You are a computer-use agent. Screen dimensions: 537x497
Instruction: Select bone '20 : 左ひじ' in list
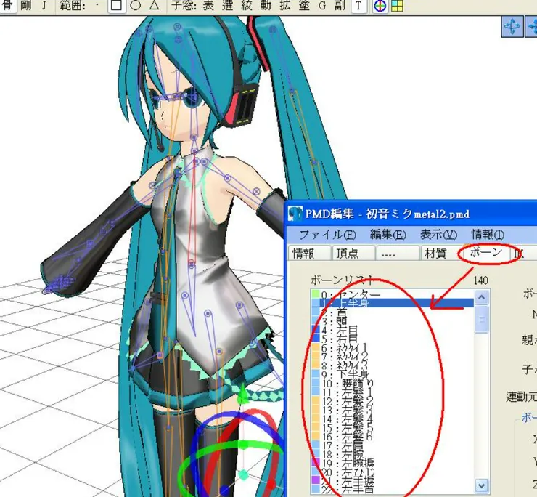click(x=393, y=472)
